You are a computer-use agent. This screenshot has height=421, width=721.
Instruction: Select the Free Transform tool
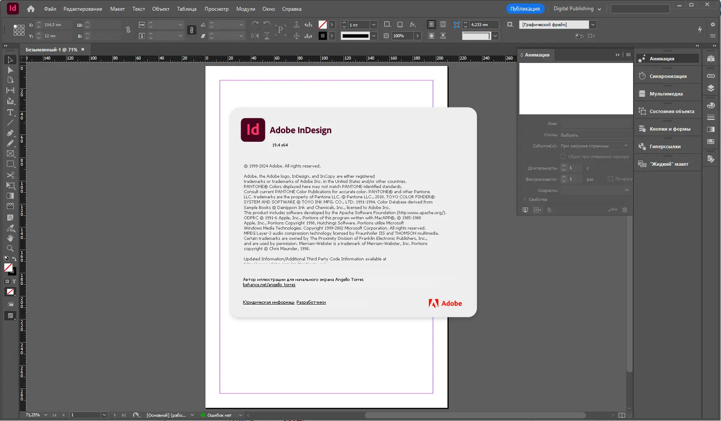point(10,185)
